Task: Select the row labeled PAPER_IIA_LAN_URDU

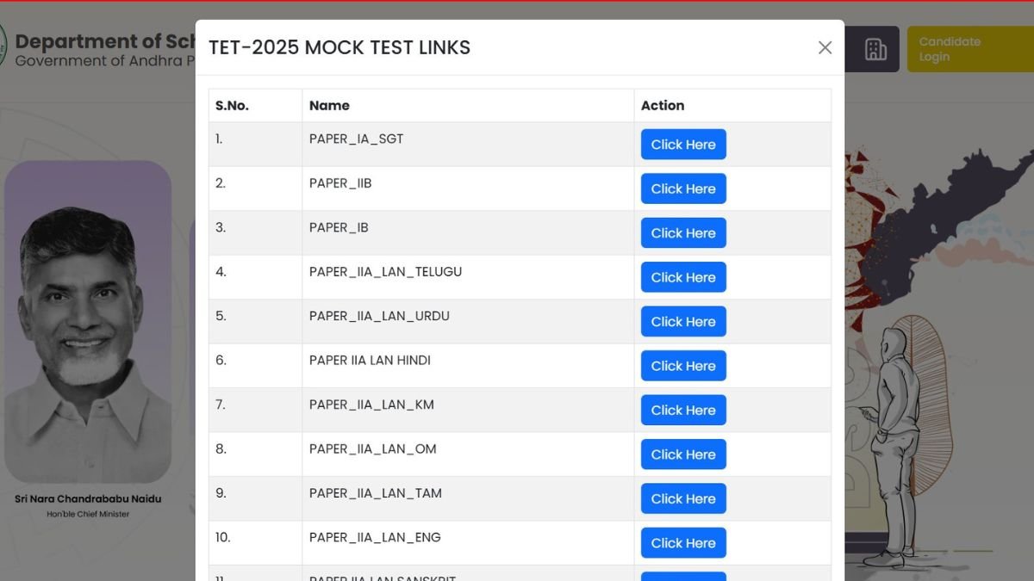Action: 379,316
